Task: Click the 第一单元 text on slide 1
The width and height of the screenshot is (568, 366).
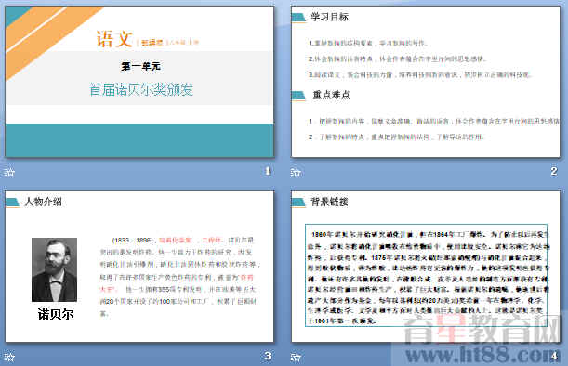Action: point(141,66)
